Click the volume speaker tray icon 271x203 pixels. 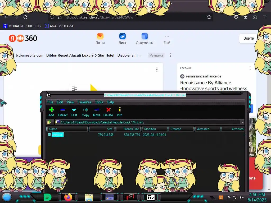coord(242,197)
